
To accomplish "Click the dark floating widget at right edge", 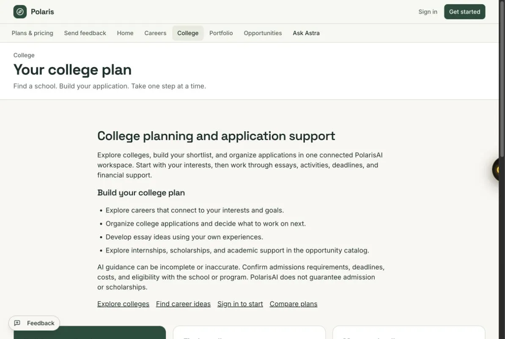I will tap(495, 169).
